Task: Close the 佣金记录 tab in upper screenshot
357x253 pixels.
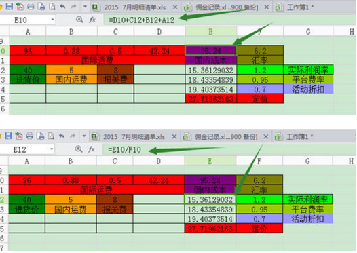Action: pos(266,7)
